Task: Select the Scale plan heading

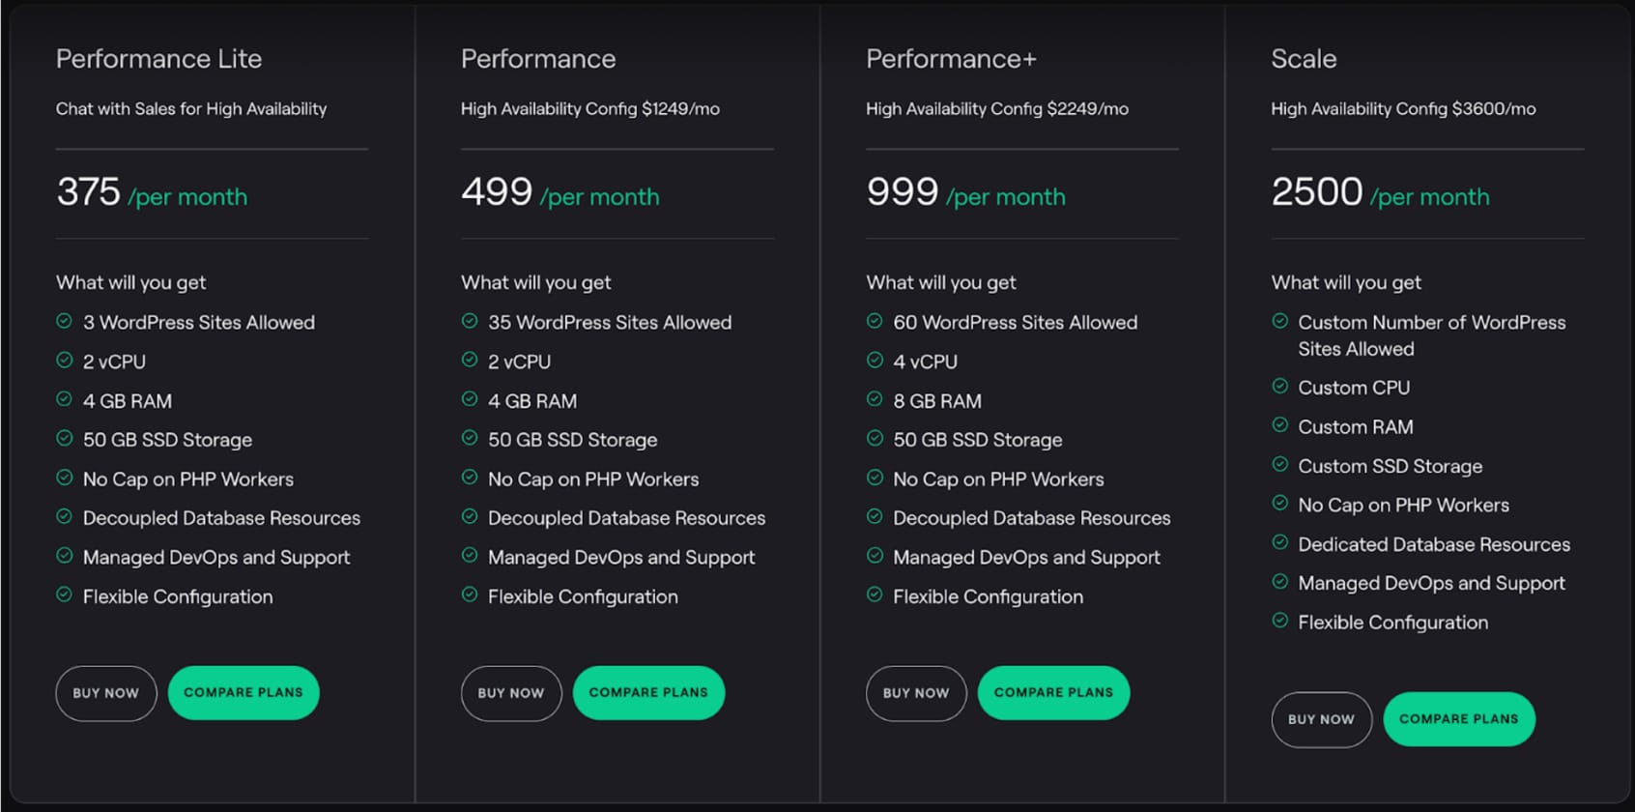Action: tap(1304, 59)
